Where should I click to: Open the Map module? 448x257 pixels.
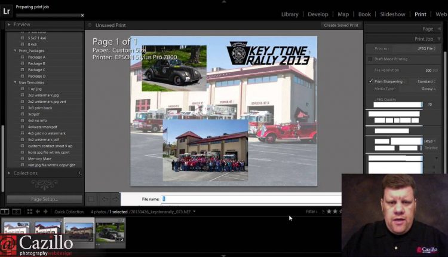[x=343, y=14]
